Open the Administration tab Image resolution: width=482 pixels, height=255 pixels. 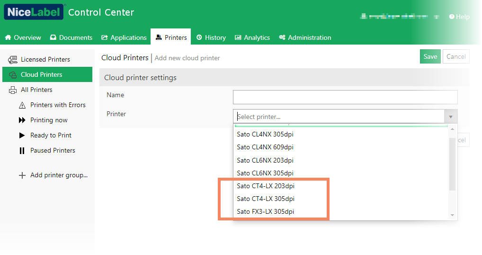(305, 37)
